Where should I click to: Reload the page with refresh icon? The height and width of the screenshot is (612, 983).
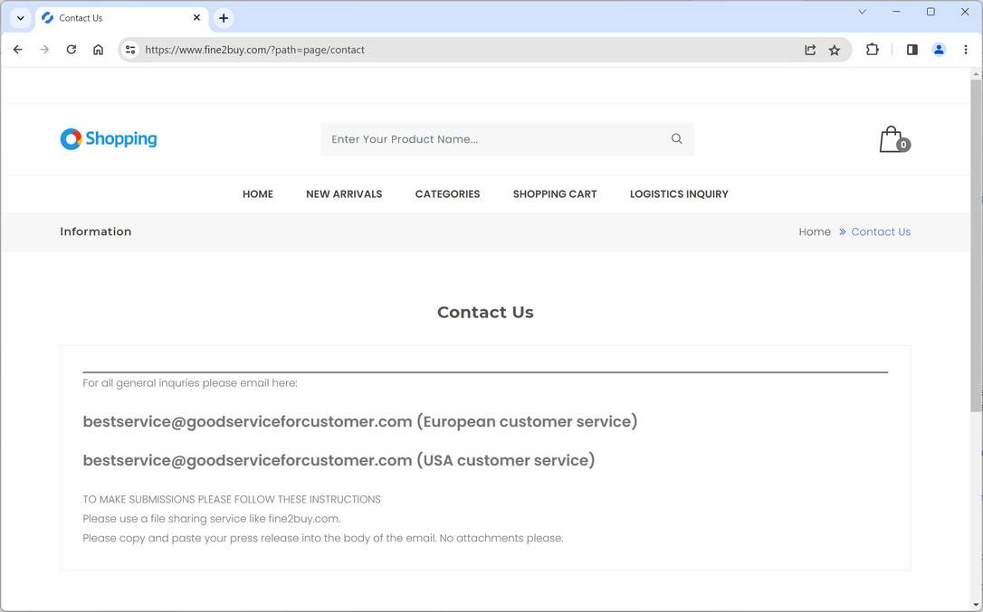(x=72, y=50)
